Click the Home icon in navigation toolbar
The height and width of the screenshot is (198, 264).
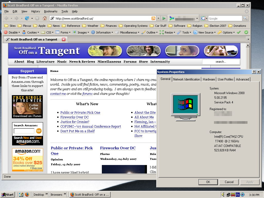click(x=45, y=18)
